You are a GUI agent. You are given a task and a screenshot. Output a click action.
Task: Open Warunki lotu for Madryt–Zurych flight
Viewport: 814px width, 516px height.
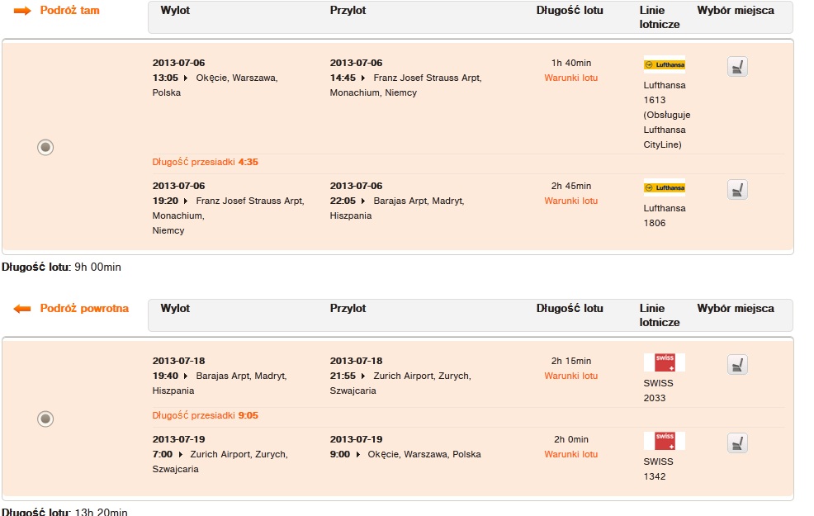(571, 376)
